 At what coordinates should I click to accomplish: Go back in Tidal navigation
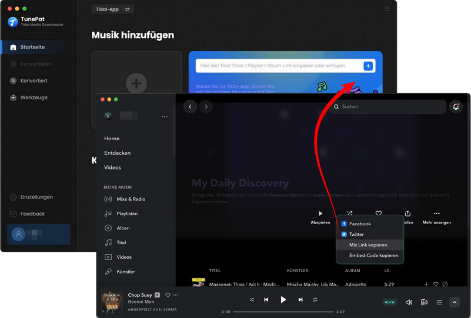(x=190, y=107)
